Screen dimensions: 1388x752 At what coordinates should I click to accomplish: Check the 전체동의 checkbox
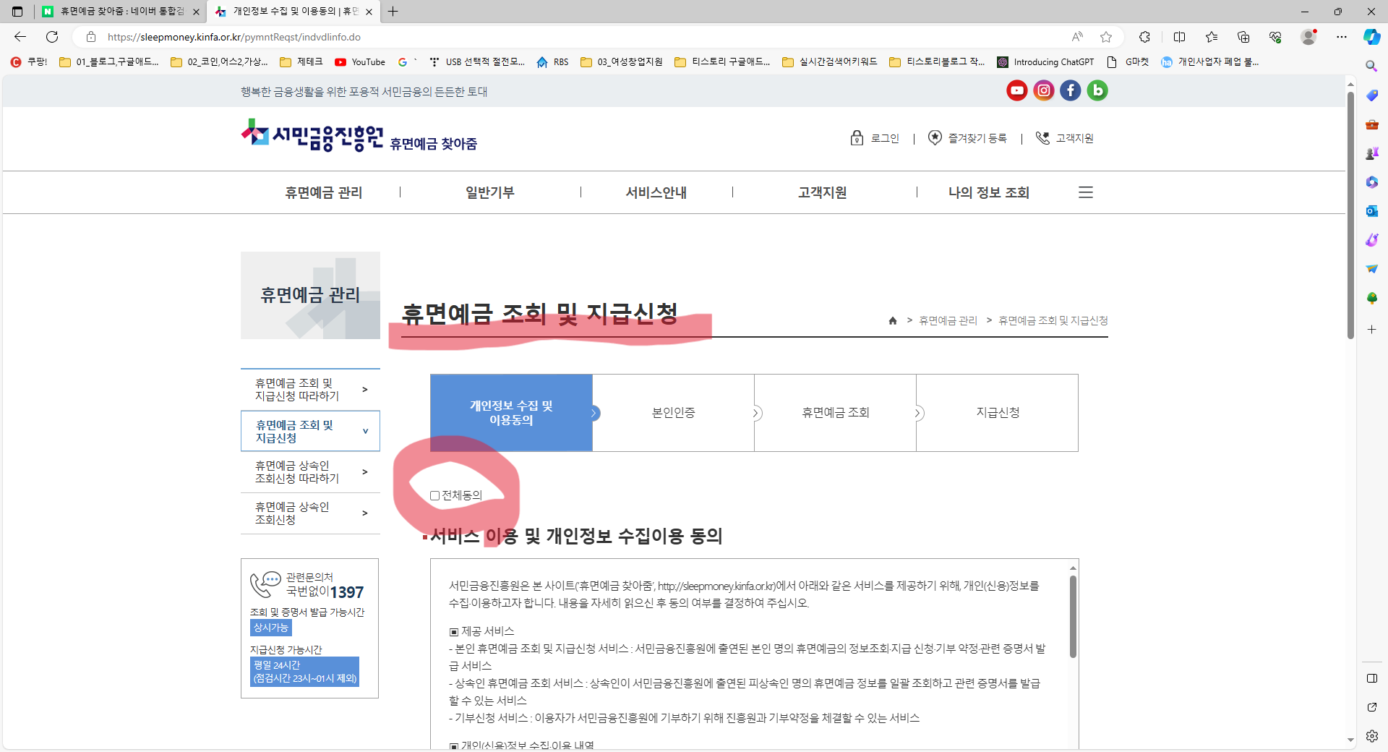click(x=434, y=495)
